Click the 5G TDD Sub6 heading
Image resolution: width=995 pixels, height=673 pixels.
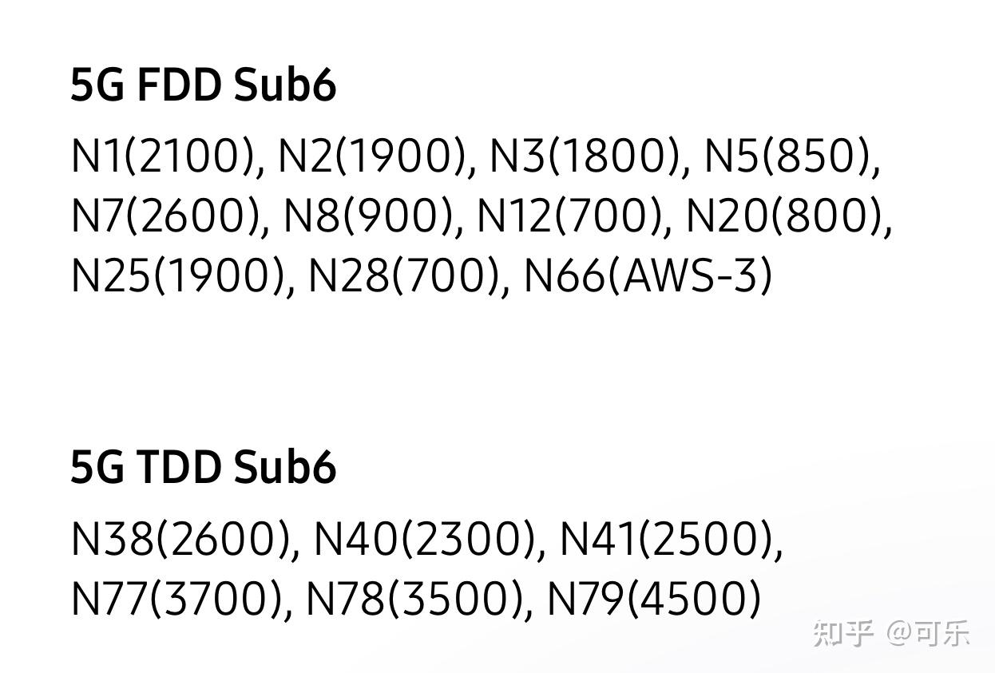[x=204, y=467]
